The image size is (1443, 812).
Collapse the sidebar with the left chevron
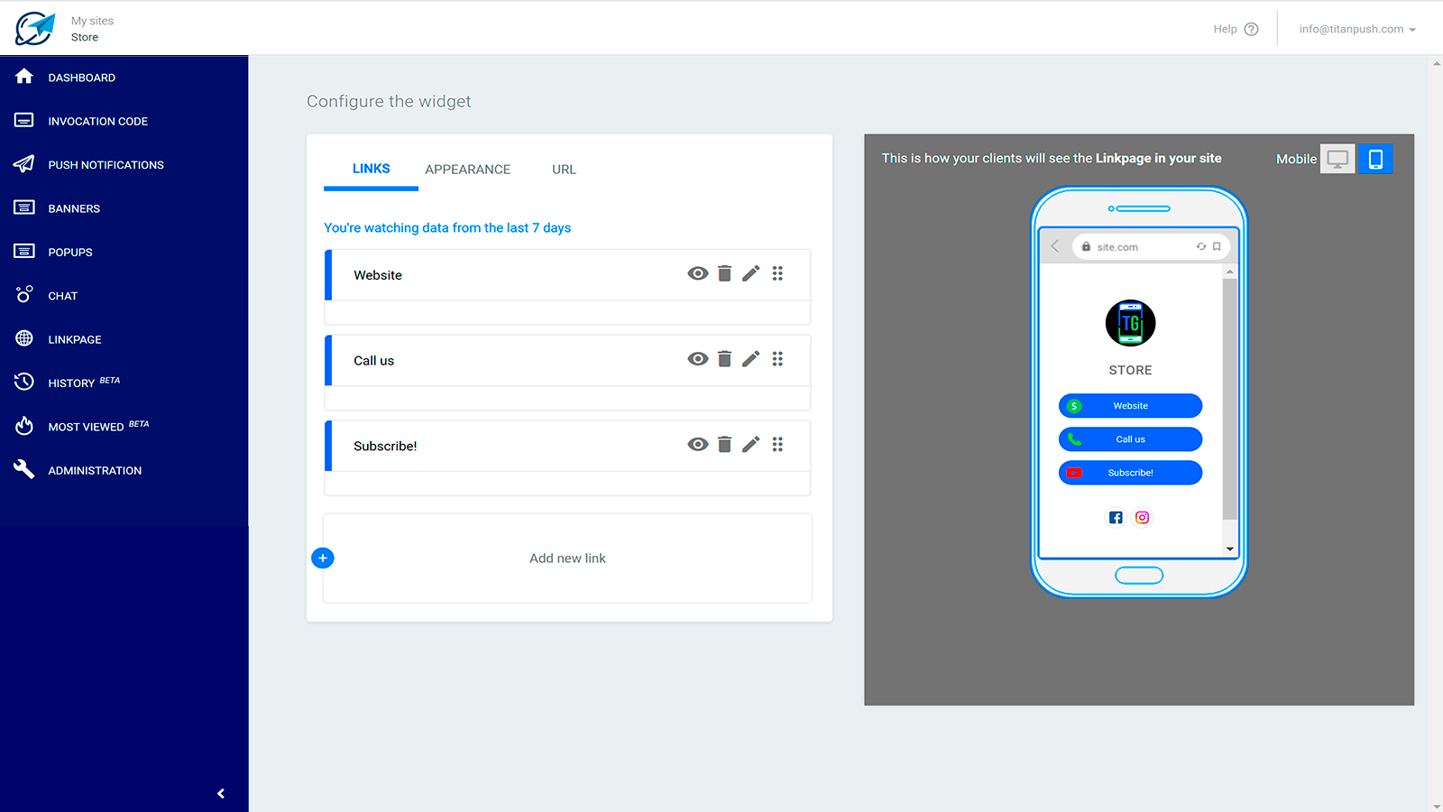coord(221,793)
